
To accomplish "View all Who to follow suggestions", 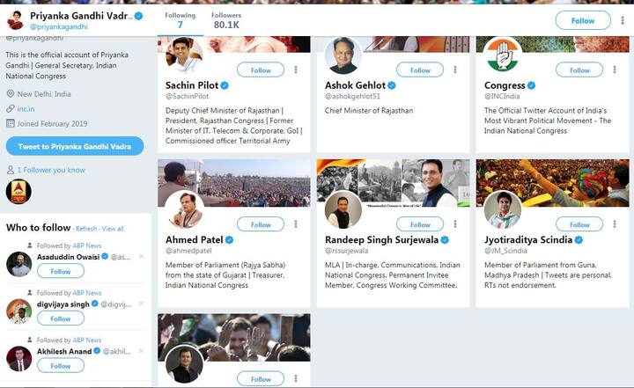I will pyautogui.click(x=113, y=229).
